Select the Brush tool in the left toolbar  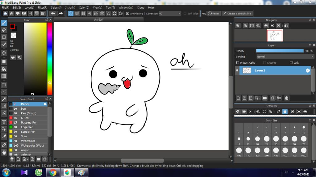(4, 23)
